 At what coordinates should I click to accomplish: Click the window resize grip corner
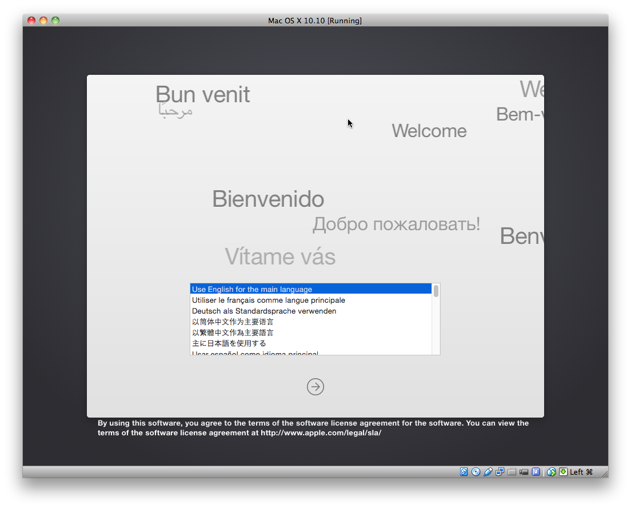tap(605, 474)
